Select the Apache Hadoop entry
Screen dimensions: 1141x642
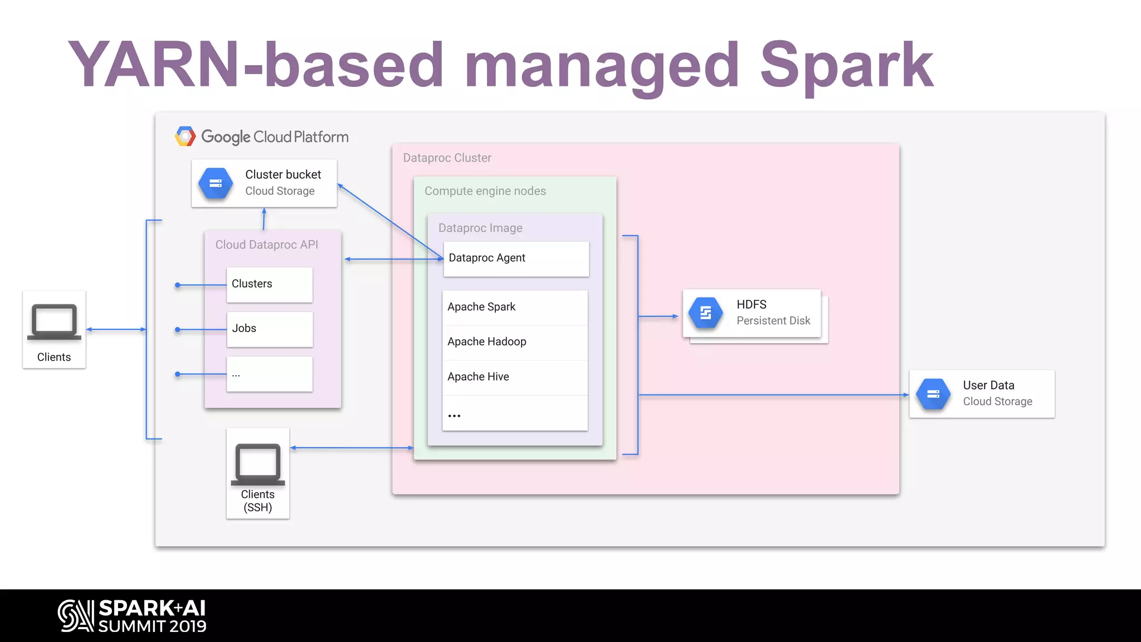515,342
